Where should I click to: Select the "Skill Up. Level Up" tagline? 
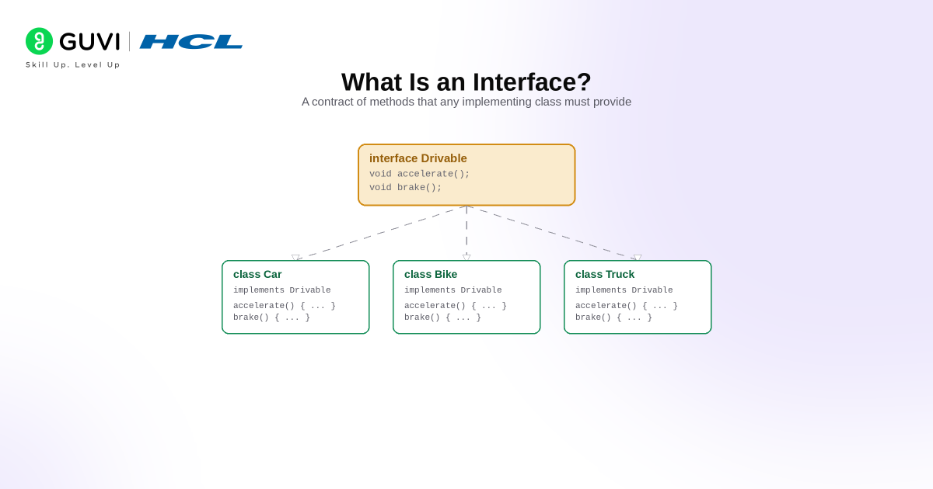pos(73,65)
